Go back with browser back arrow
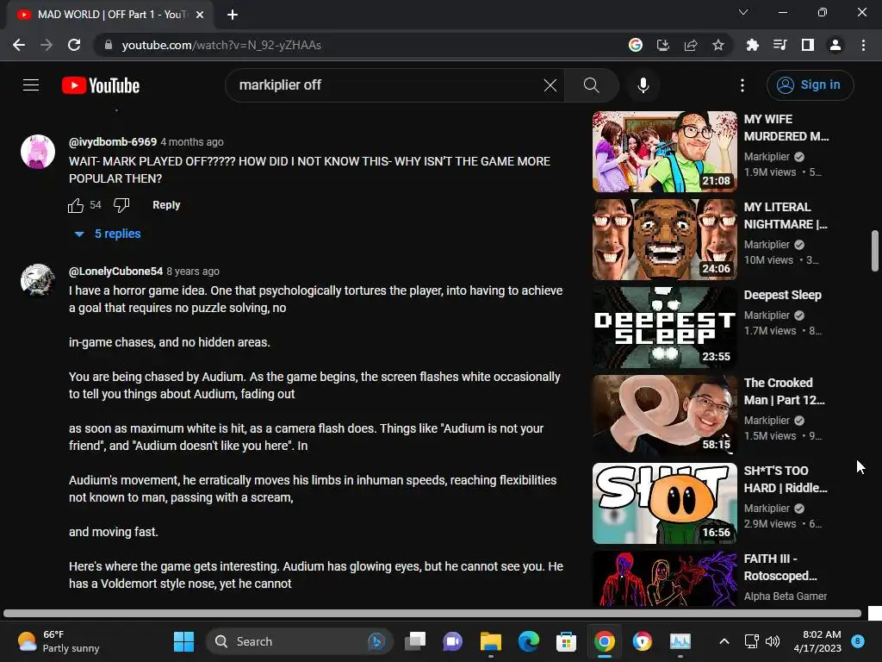 click(x=19, y=45)
